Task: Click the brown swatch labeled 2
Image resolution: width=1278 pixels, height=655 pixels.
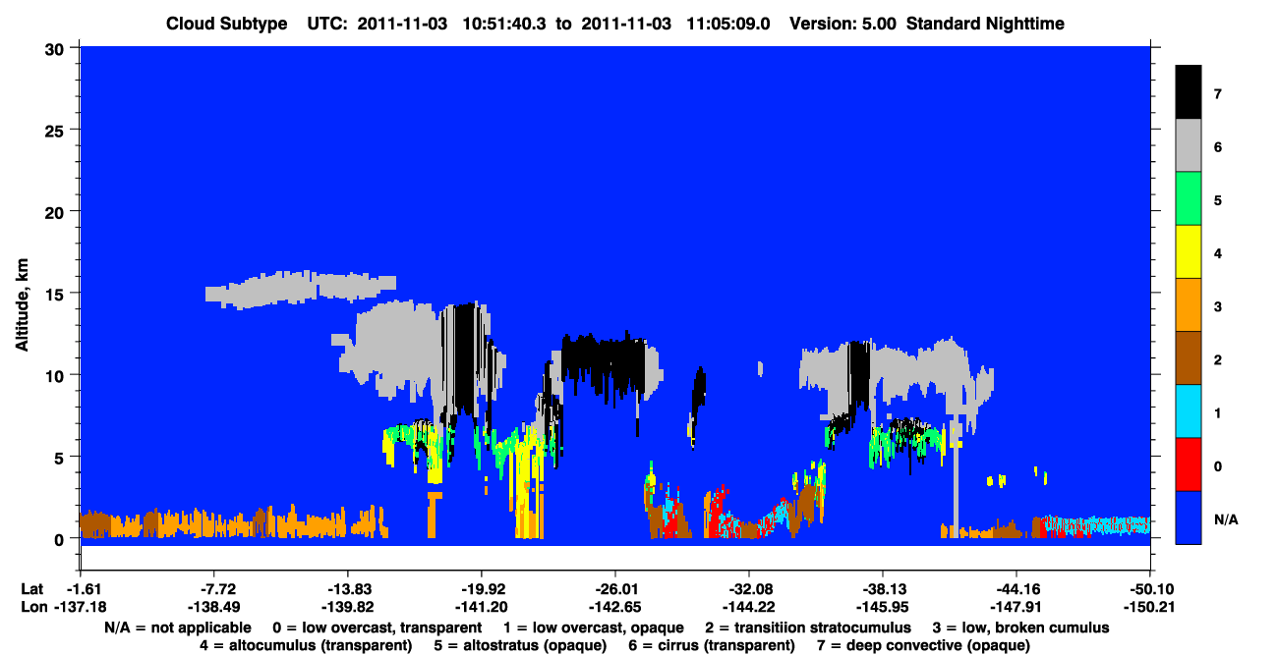Action: [1189, 358]
